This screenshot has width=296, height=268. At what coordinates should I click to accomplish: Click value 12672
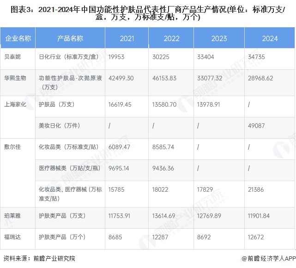(x=256, y=237)
